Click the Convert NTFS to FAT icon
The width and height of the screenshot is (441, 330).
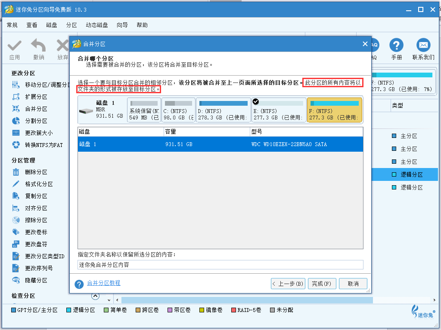point(16,145)
